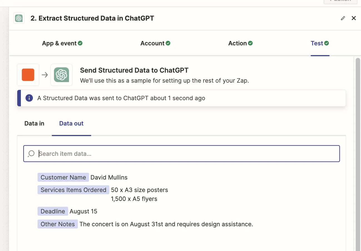The height and width of the screenshot is (251, 361).
Task: Click green checkmark beside Account
Action: coord(168,43)
